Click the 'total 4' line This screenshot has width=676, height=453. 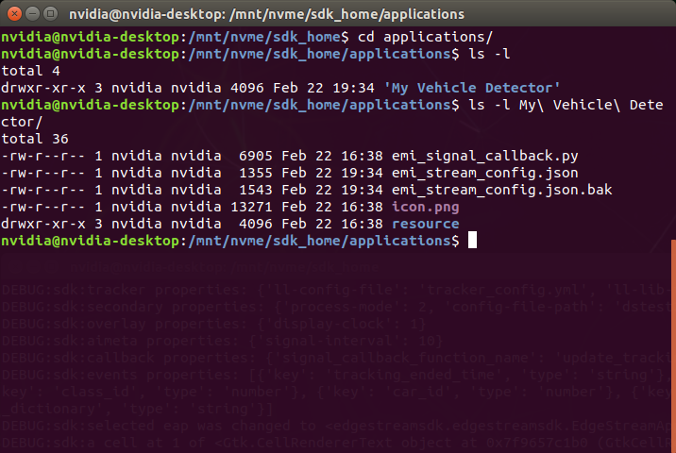pos(30,71)
